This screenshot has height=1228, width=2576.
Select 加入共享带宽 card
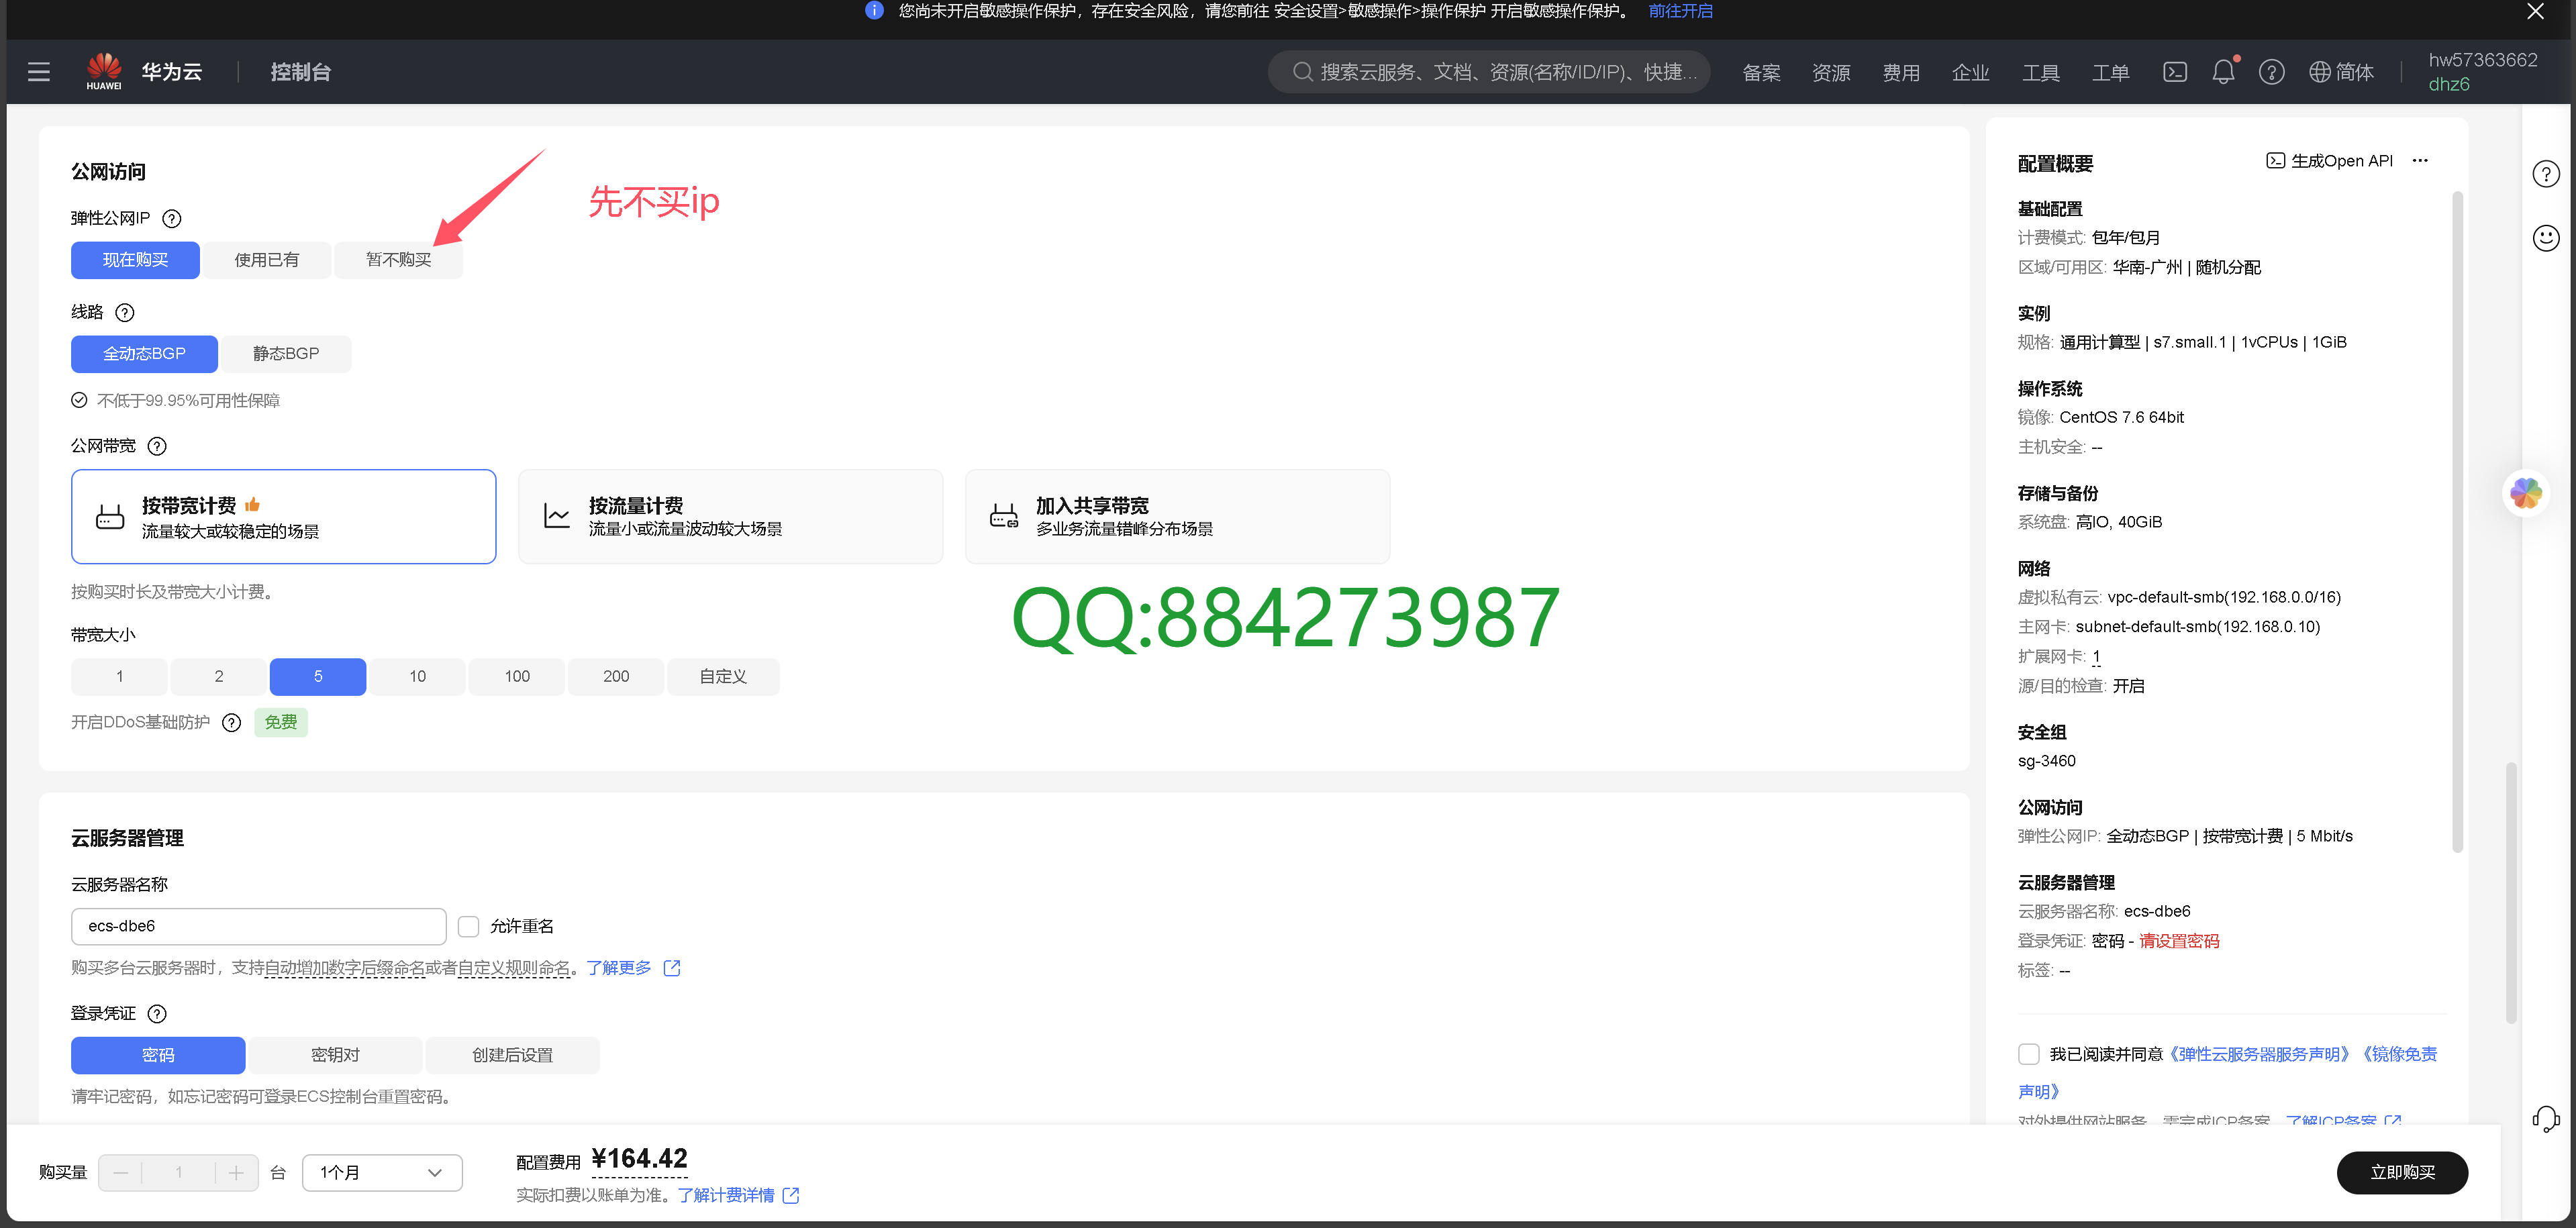coord(1178,517)
